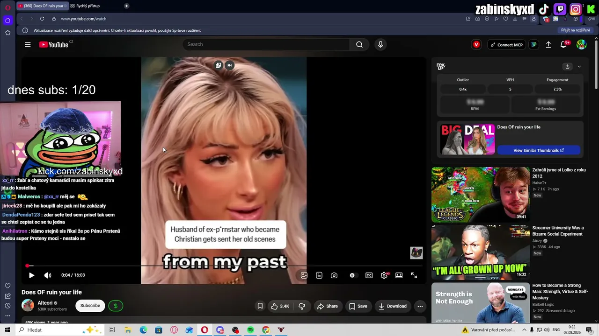Open the YouTube account avatar menu
This screenshot has height=336, width=599.
tap(581, 44)
